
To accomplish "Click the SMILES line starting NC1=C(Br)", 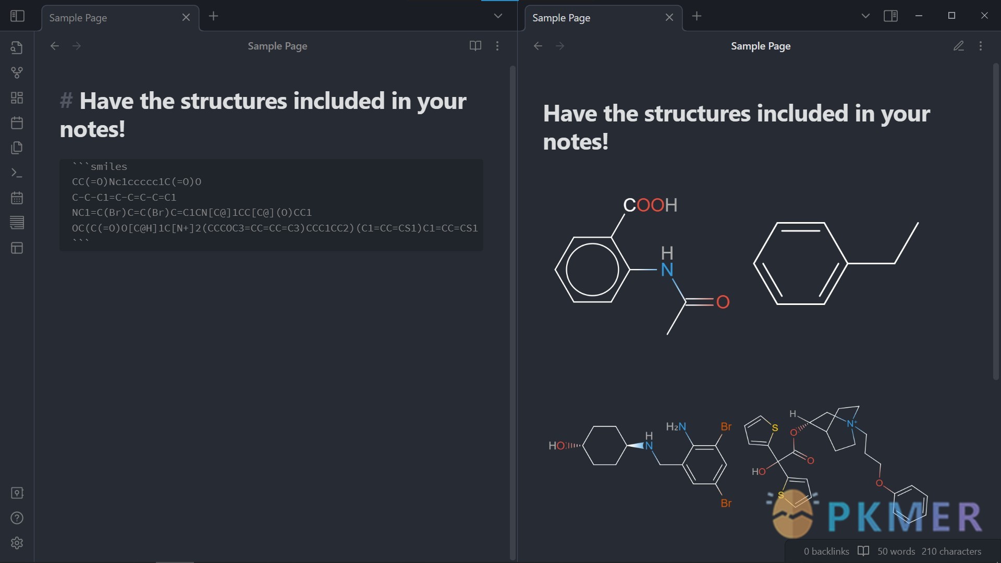I will (192, 212).
